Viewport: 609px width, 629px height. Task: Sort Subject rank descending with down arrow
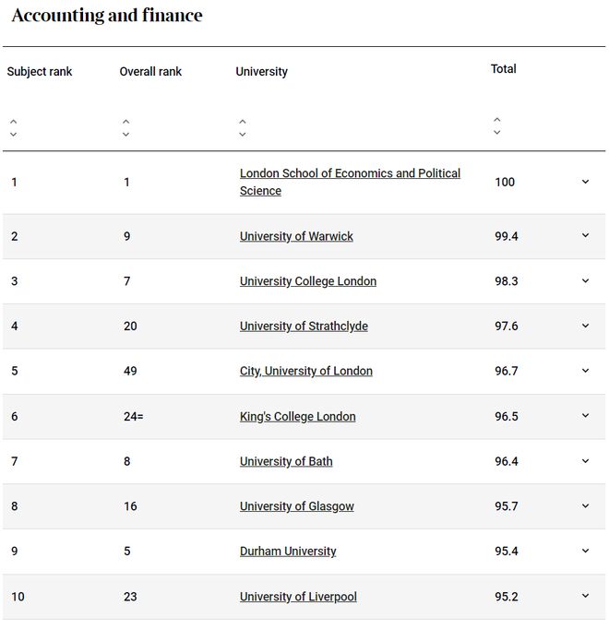click(13, 135)
